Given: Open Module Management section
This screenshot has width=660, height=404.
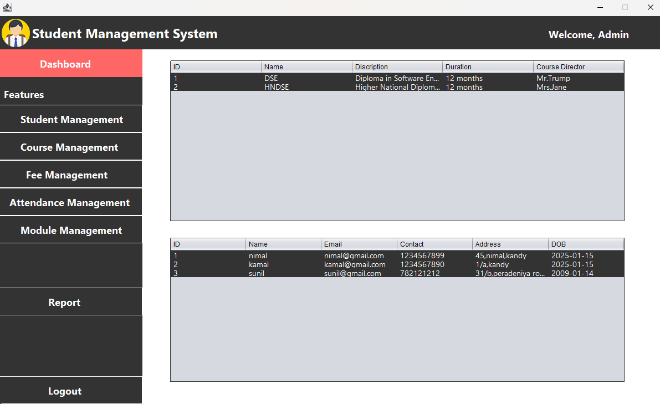Looking at the screenshot, I should (71, 229).
